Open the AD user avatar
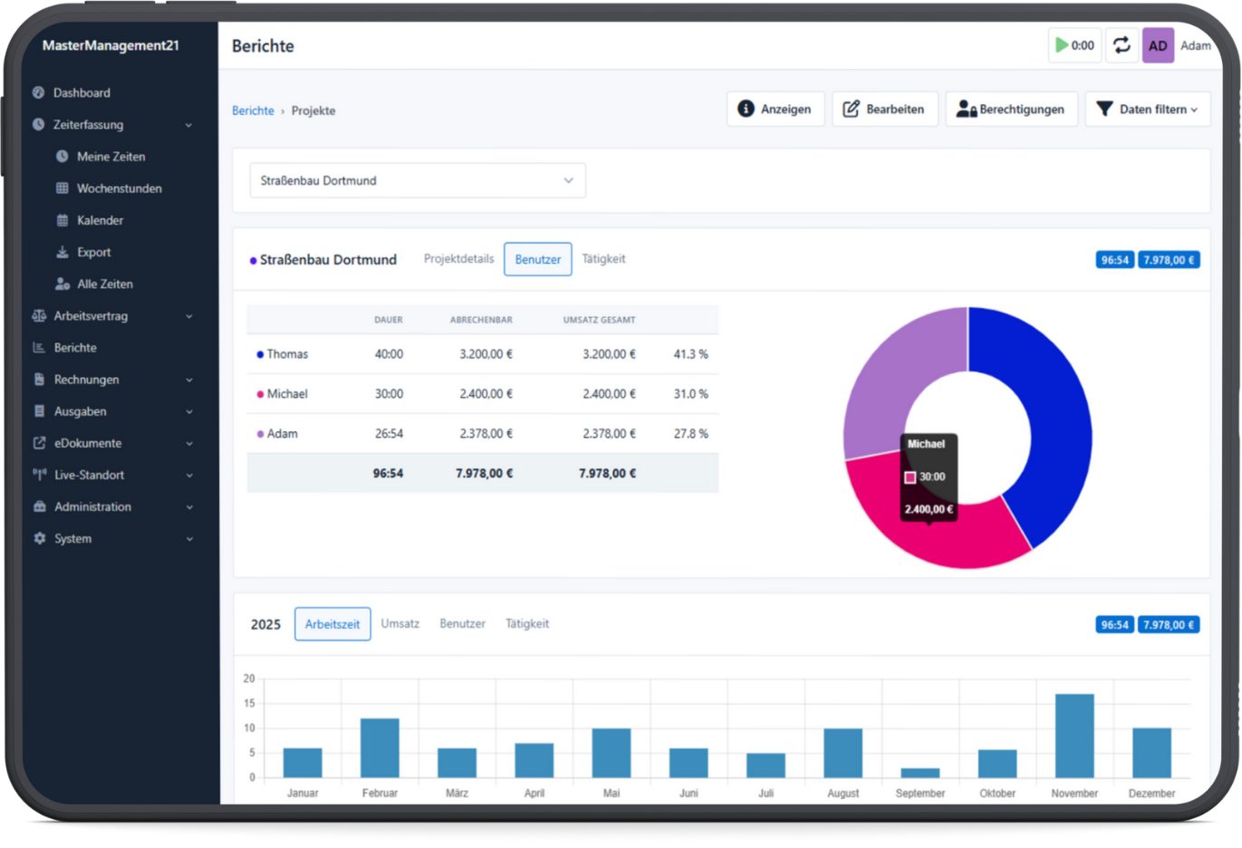Image resolution: width=1242 pixels, height=848 pixels. tap(1158, 45)
